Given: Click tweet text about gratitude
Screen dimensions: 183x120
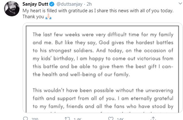Looking at the screenshot, I should (98, 11).
